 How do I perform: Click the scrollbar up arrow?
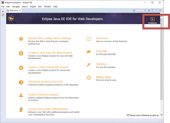point(162,16)
